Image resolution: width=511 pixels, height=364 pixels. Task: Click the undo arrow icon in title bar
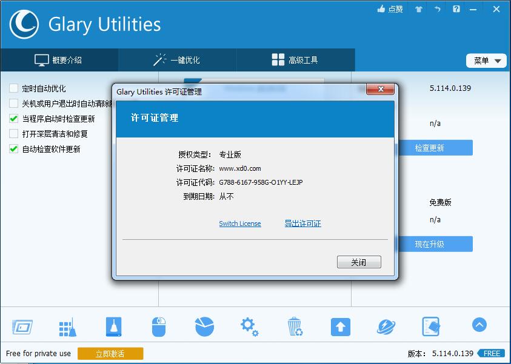coord(437,9)
